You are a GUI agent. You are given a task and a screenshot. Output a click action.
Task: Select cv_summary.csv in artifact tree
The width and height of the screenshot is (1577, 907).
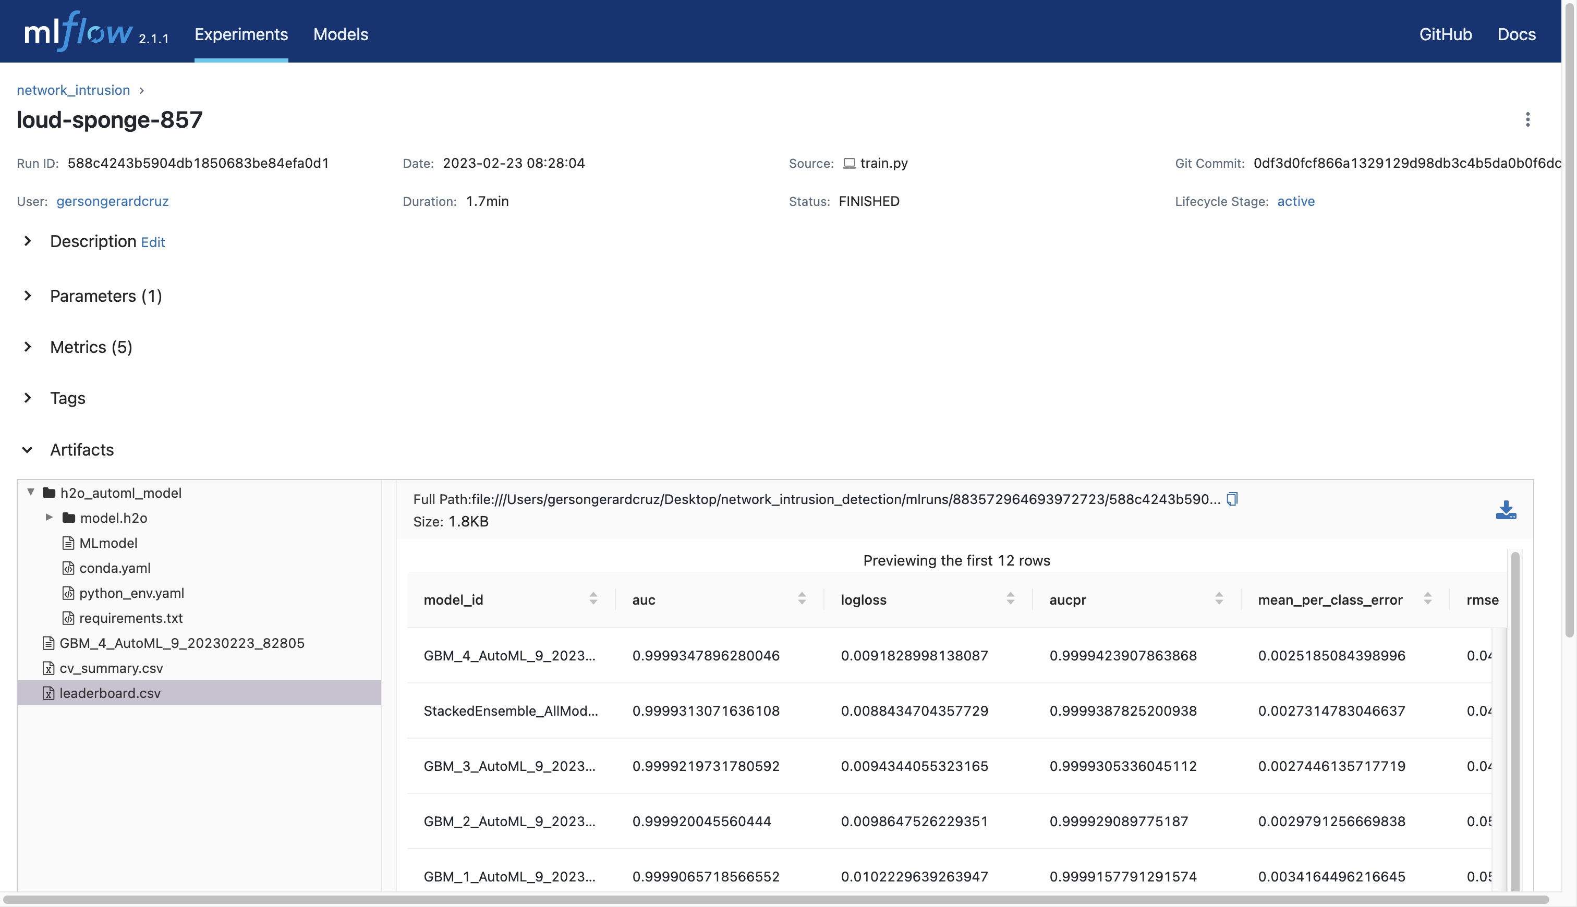click(111, 668)
